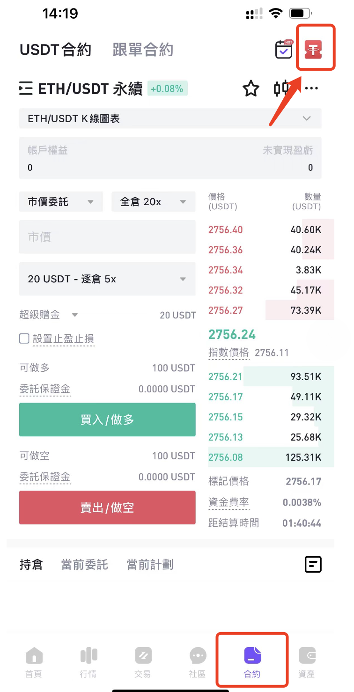Open the 20 USDT - 逐倉 5x dropdown
354x692 pixels.
pyautogui.click(x=107, y=279)
